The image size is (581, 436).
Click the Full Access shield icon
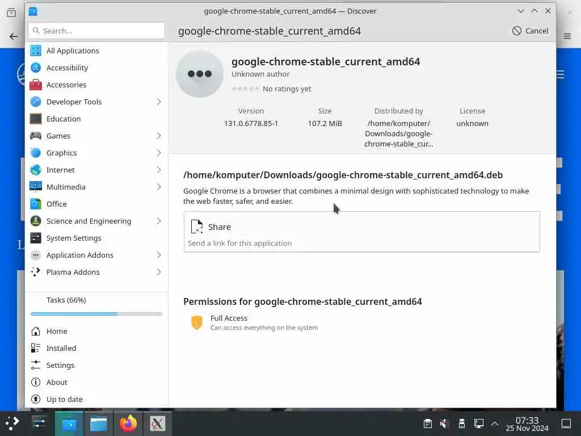(x=197, y=322)
